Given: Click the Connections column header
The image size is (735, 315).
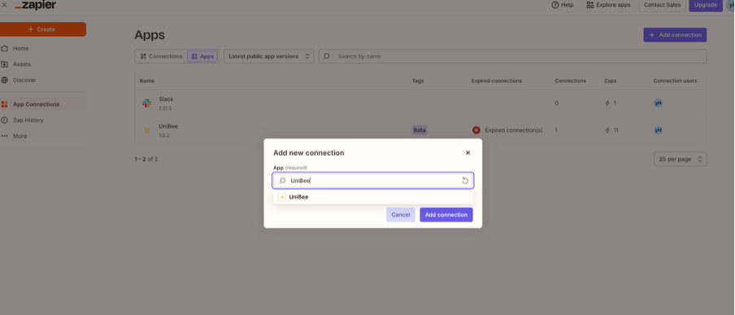Looking at the screenshot, I should click(571, 81).
